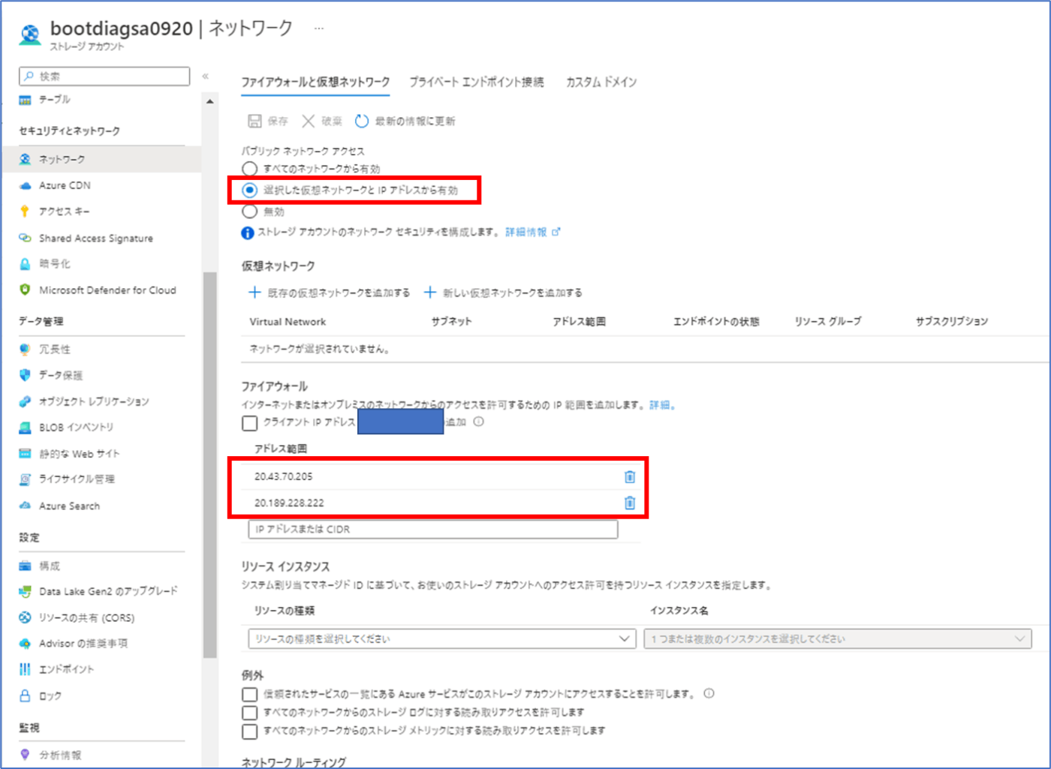The height and width of the screenshot is (769, 1051).
Task: Select すべてのネットワークから有効 radio option
Action: pos(250,169)
